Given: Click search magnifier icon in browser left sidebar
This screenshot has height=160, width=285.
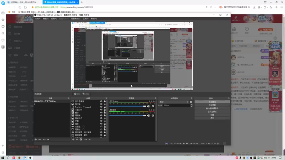Looking at the screenshot, I should point(3,33).
